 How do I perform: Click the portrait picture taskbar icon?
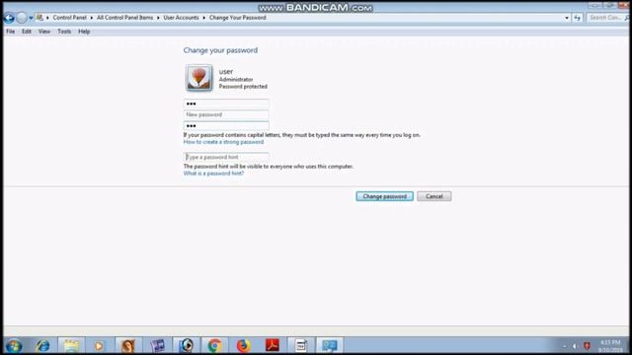click(128, 346)
